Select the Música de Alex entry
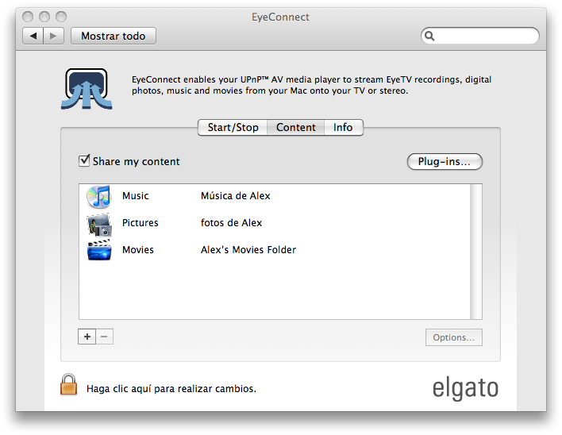The width and height of the screenshot is (562, 435). (236, 196)
